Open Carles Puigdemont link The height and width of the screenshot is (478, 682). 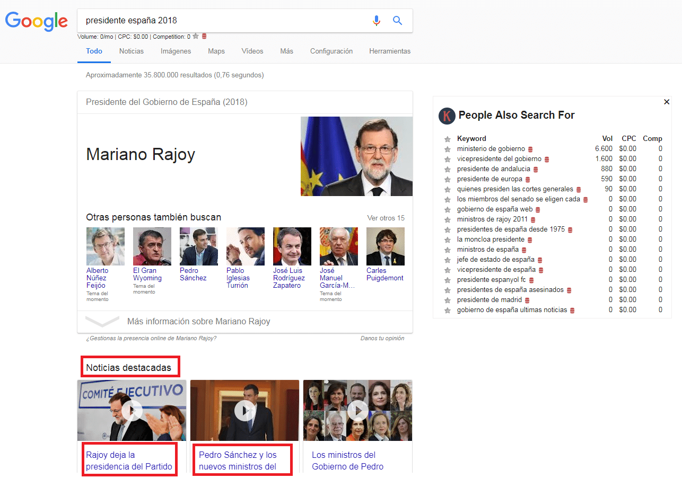pyautogui.click(x=385, y=275)
